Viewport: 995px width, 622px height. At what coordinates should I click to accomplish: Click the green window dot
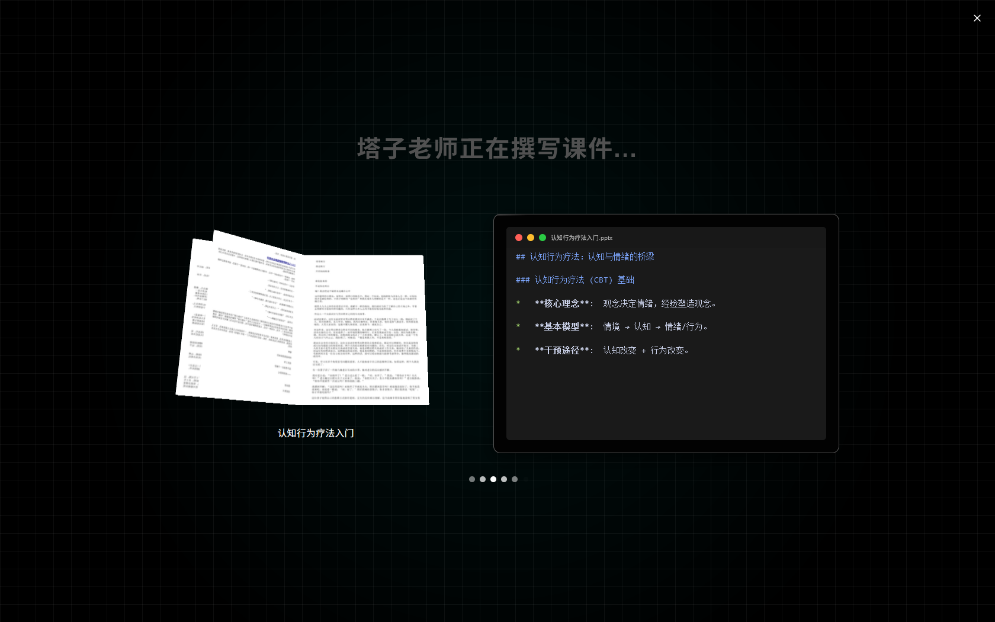pos(543,238)
